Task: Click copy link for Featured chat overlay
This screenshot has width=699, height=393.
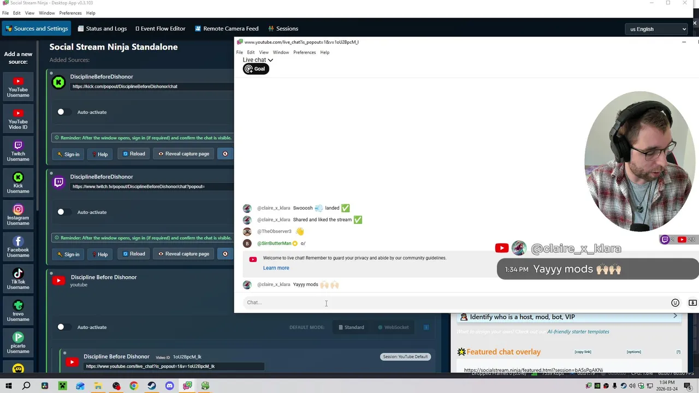Action: pyautogui.click(x=583, y=352)
